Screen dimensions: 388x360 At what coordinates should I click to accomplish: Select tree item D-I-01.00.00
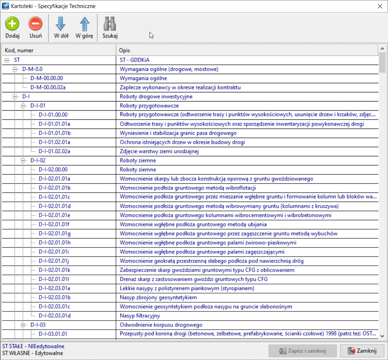53,115
